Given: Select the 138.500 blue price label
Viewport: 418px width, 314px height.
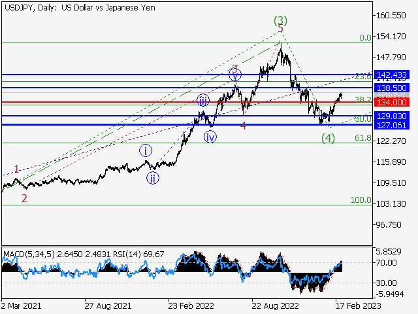Looking at the screenshot, I should click(x=392, y=88).
